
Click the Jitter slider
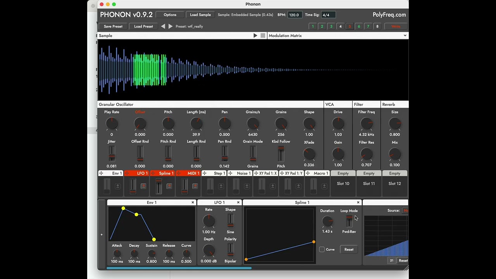coord(112,154)
